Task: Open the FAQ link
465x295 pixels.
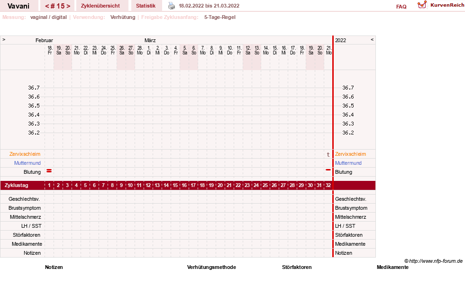Action: point(401,7)
